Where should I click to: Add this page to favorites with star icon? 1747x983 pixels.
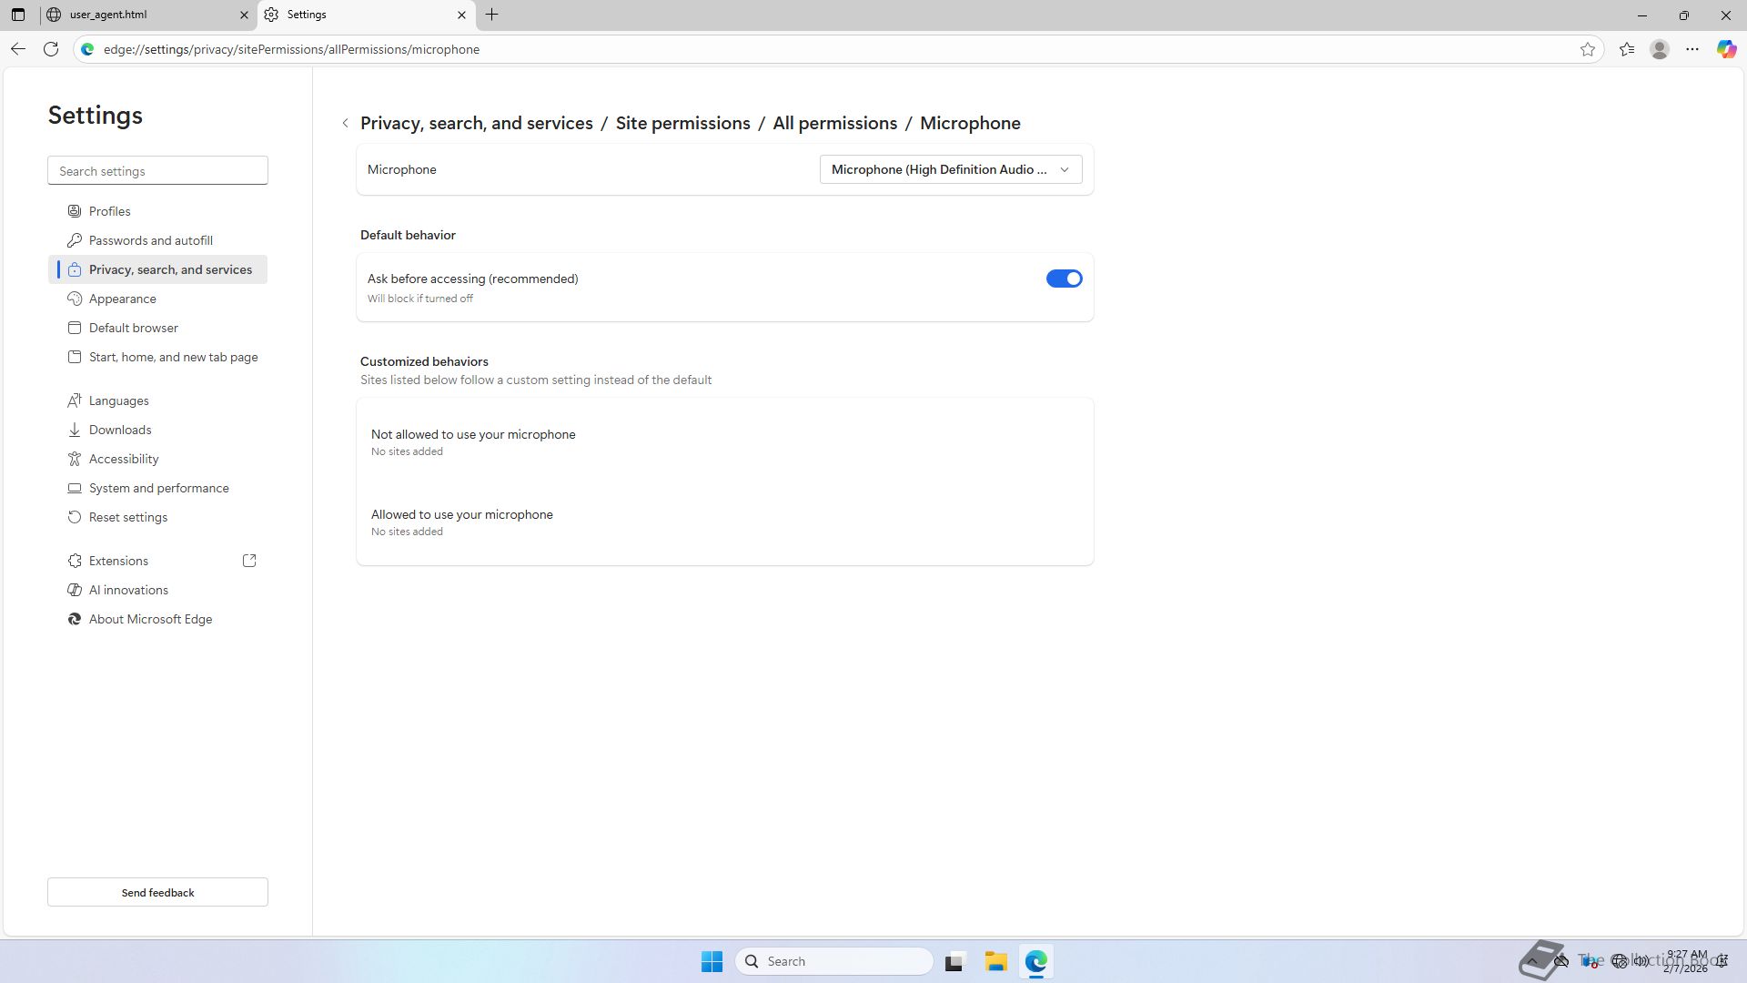click(x=1588, y=49)
